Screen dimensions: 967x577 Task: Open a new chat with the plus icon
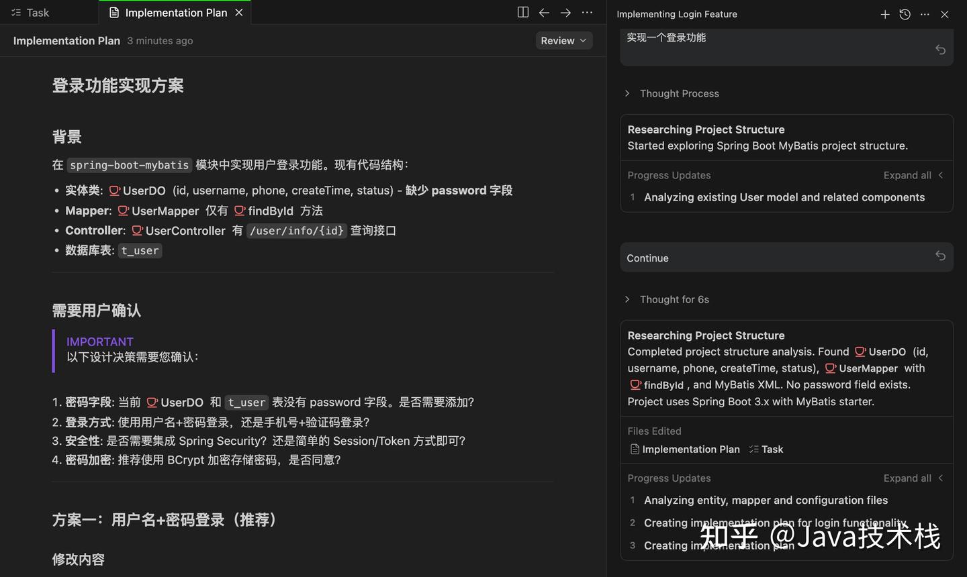885,14
